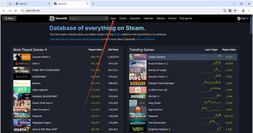Bookmark page with star icon
Image resolution: width=253 pixels, height=133 pixels.
pos(235,11)
